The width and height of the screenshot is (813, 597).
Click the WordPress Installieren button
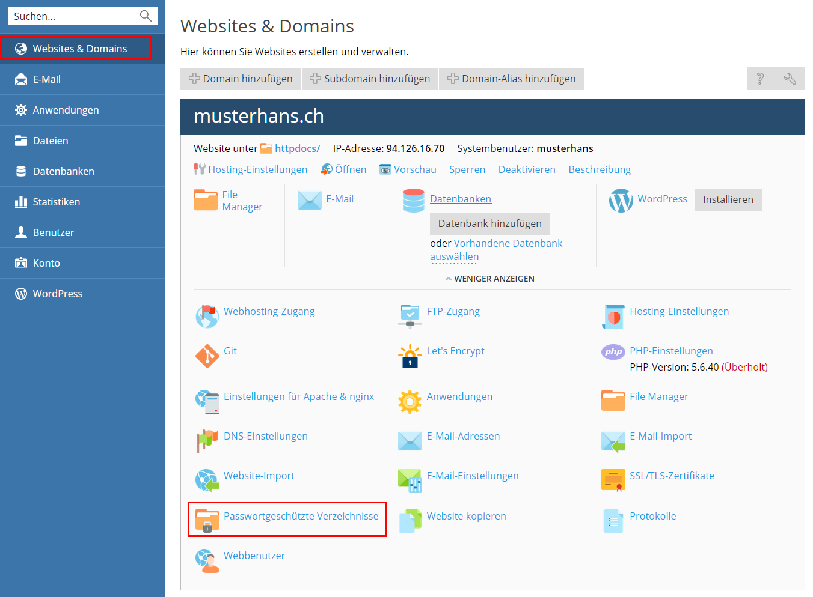pos(728,199)
